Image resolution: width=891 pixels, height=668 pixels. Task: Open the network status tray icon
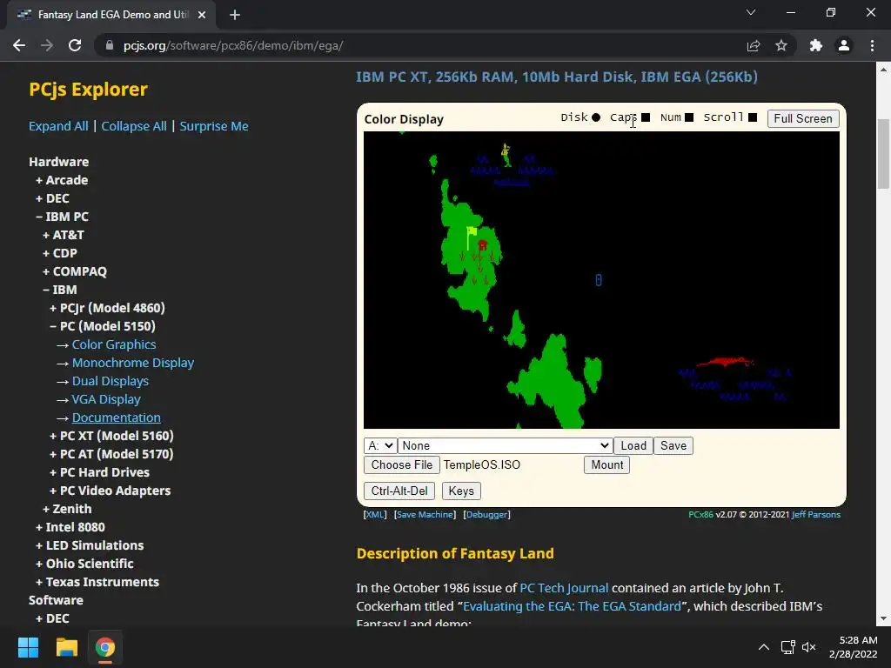coord(787,647)
